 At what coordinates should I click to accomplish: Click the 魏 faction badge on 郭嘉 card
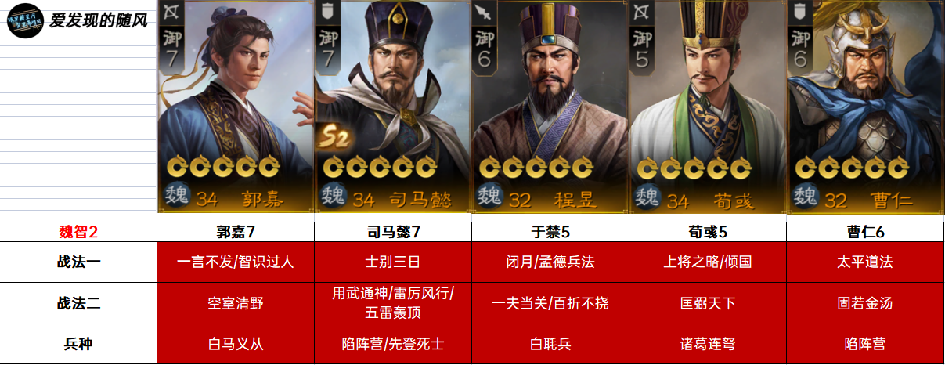176,196
